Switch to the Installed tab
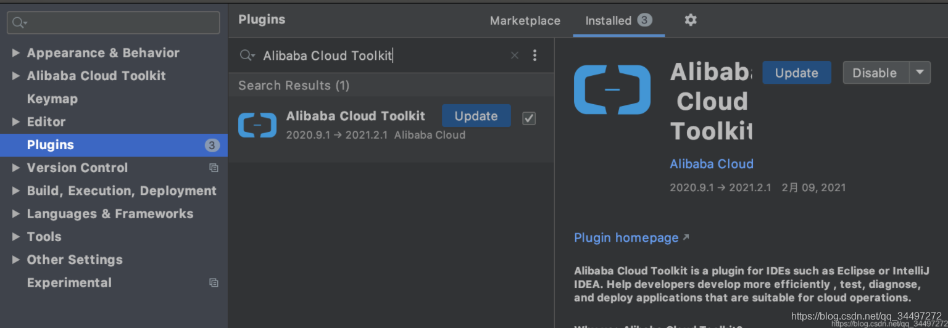 [618, 21]
